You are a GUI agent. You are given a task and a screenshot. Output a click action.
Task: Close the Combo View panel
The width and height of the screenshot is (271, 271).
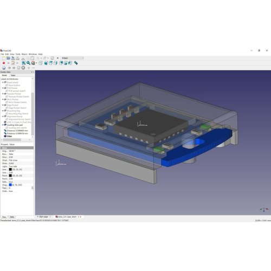click(34, 72)
